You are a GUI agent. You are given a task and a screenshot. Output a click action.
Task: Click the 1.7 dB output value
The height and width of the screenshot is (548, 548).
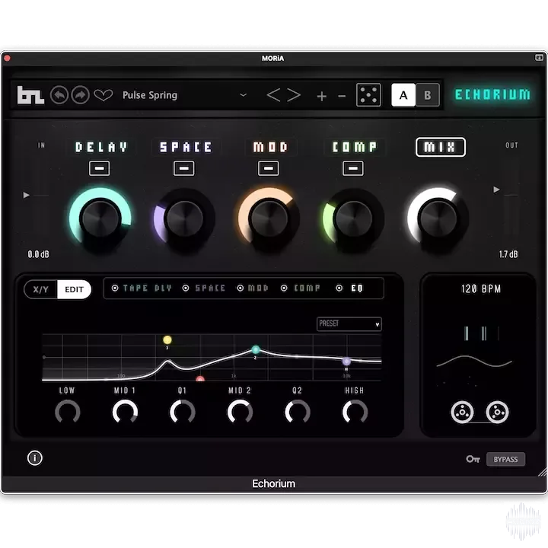point(508,254)
